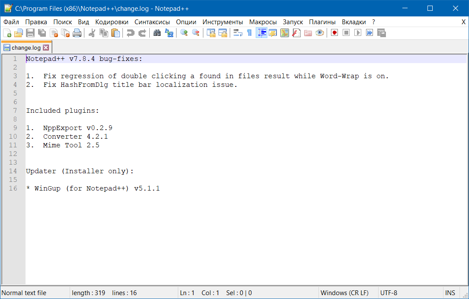Toggle Word wrap toolbar button
This screenshot has height=299, width=469.
(238, 33)
